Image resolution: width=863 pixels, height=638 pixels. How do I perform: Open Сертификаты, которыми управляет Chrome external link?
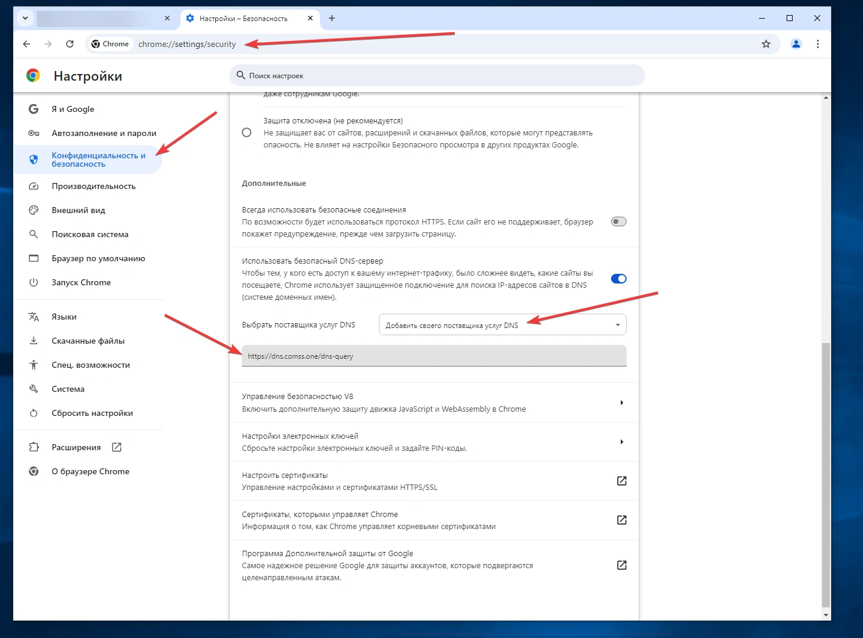point(622,520)
